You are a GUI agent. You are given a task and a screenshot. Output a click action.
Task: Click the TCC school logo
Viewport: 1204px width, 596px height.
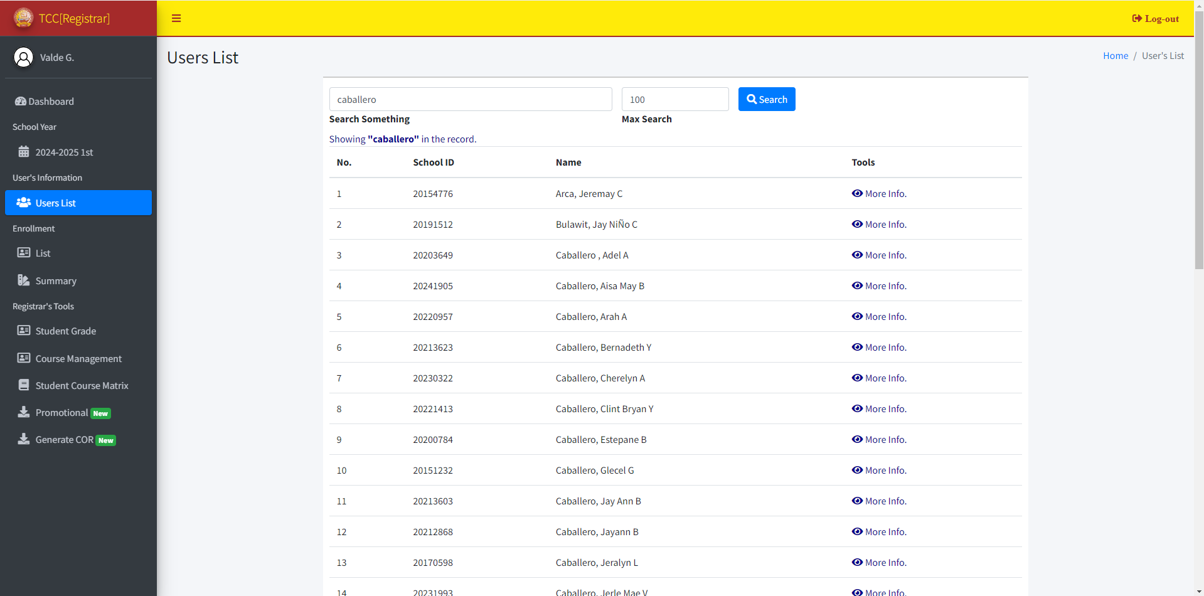tap(24, 18)
